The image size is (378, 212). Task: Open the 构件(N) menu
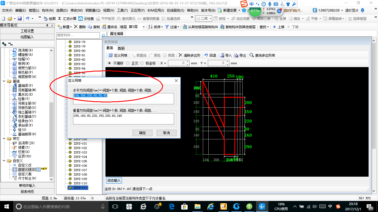tap(48, 10)
